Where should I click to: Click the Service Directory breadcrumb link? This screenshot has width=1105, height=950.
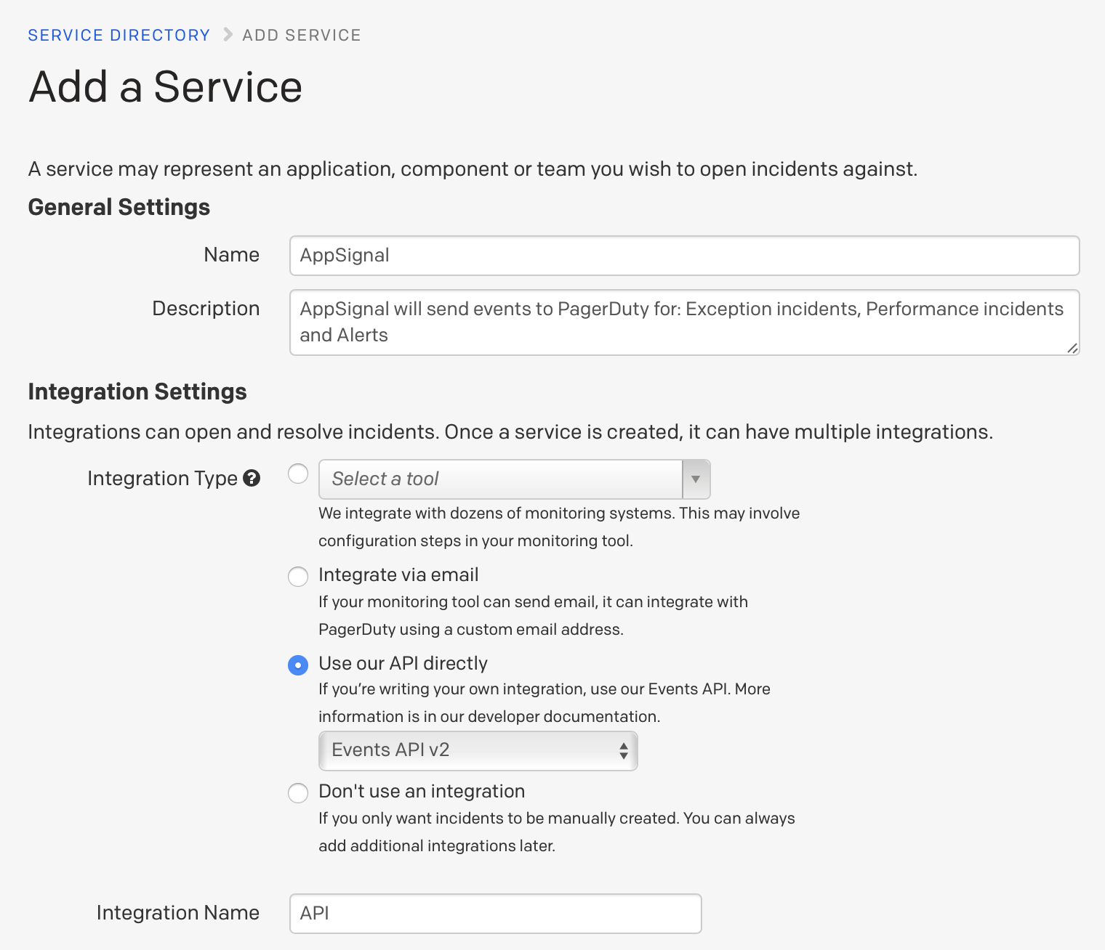tap(118, 35)
